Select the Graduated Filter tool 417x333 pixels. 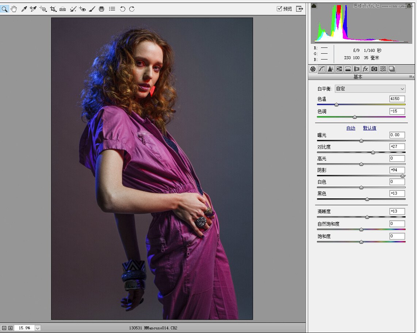click(102, 9)
